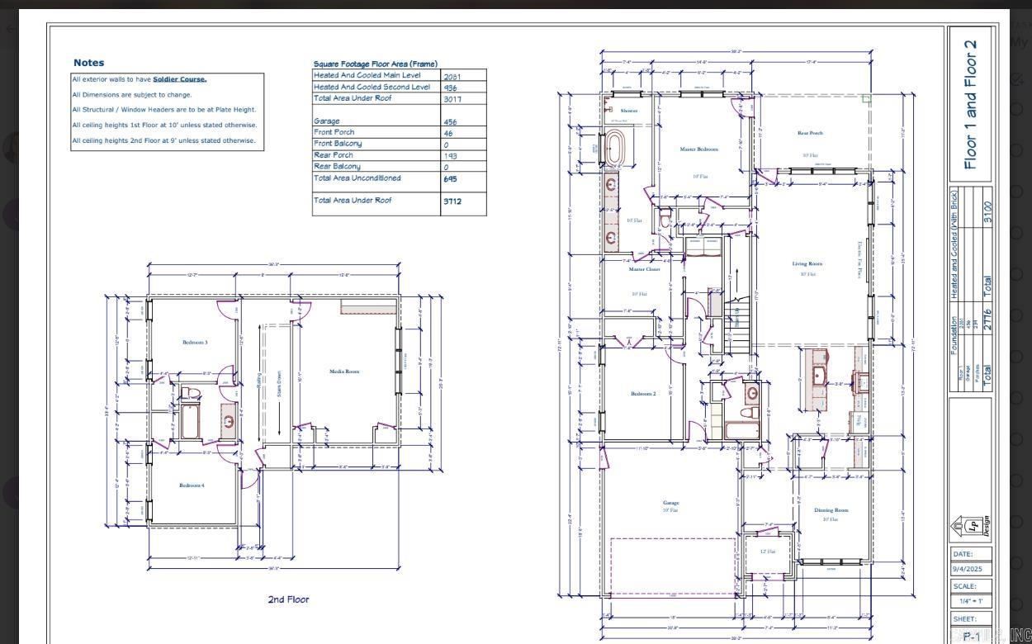This screenshot has height=644, width=1032.
Task: Click the round sink in the second floor bathroom
Action: tap(228, 422)
